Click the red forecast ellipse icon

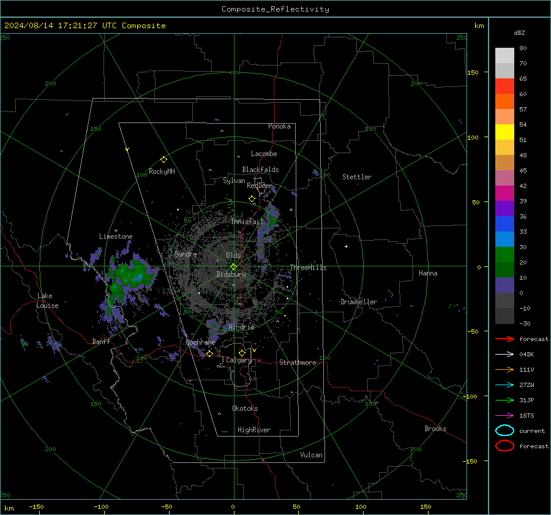tap(504, 446)
